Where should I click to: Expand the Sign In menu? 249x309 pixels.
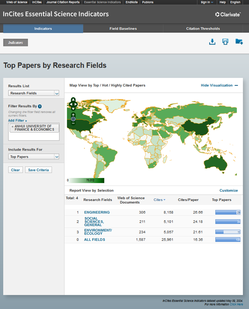[207, 2]
